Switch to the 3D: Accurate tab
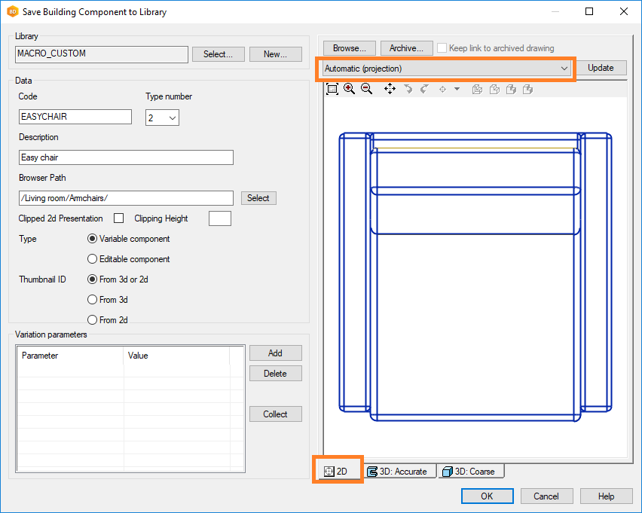This screenshot has height=513, width=642. coord(397,472)
